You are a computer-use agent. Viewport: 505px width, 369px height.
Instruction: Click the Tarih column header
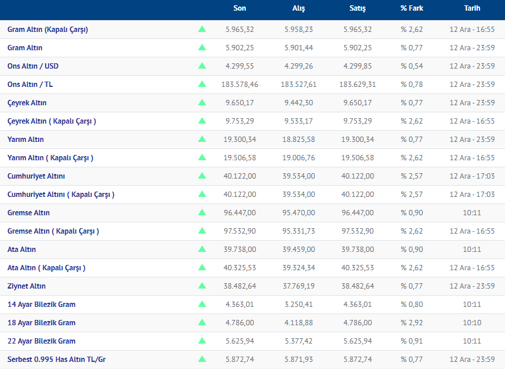472,9
